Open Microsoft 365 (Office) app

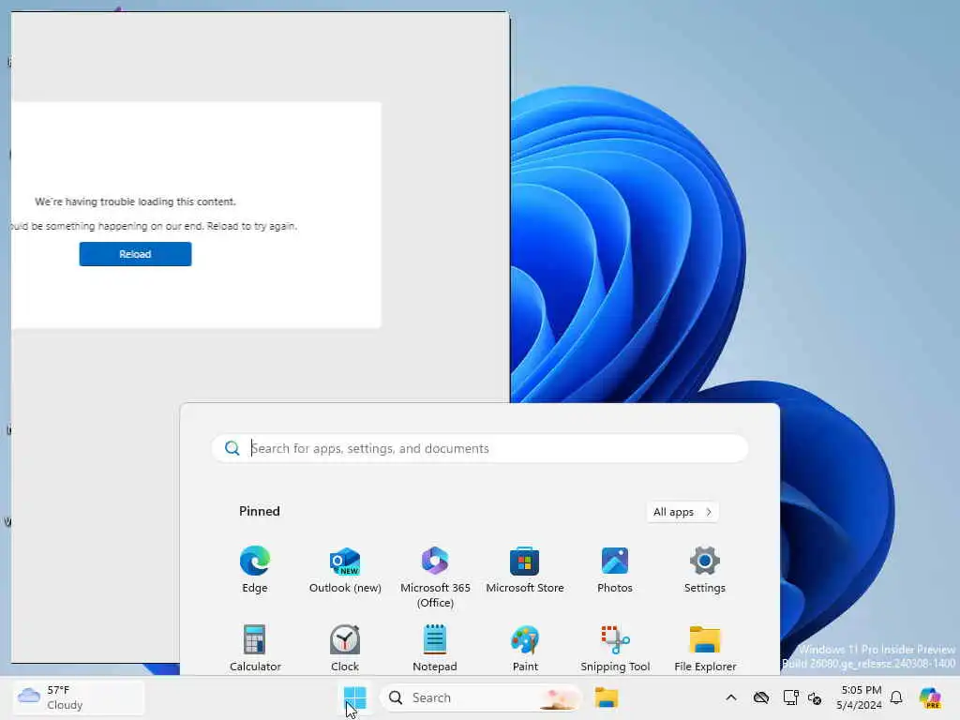[435, 577]
